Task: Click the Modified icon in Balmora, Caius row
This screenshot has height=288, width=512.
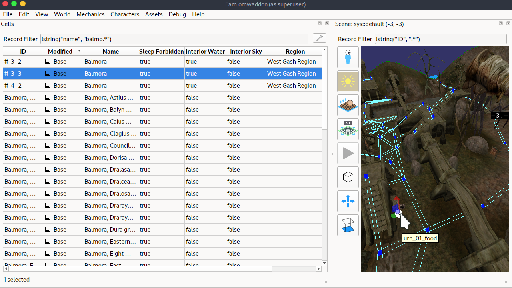Action: pyautogui.click(x=48, y=122)
